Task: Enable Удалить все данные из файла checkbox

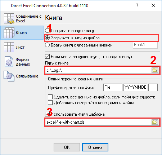Action: coord(50,97)
